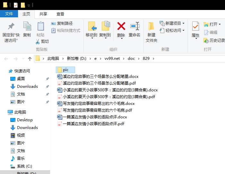Click the Up one level arrow

click(x=30, y=59)
